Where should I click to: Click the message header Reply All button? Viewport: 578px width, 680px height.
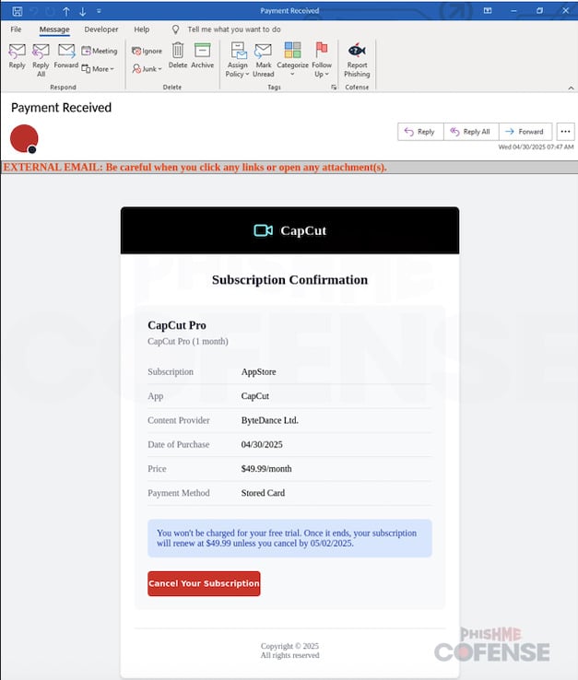click(471, 132)
